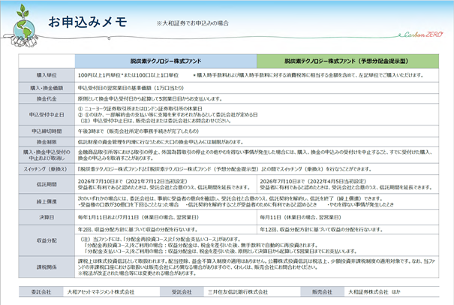The width and height of the screenshot is (454, 305).
Task: Click the row label 信託期間
Action: (47, 184)
